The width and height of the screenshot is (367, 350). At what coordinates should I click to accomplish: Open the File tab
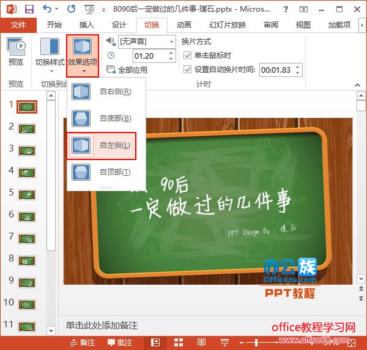click(x=18, y=25)
